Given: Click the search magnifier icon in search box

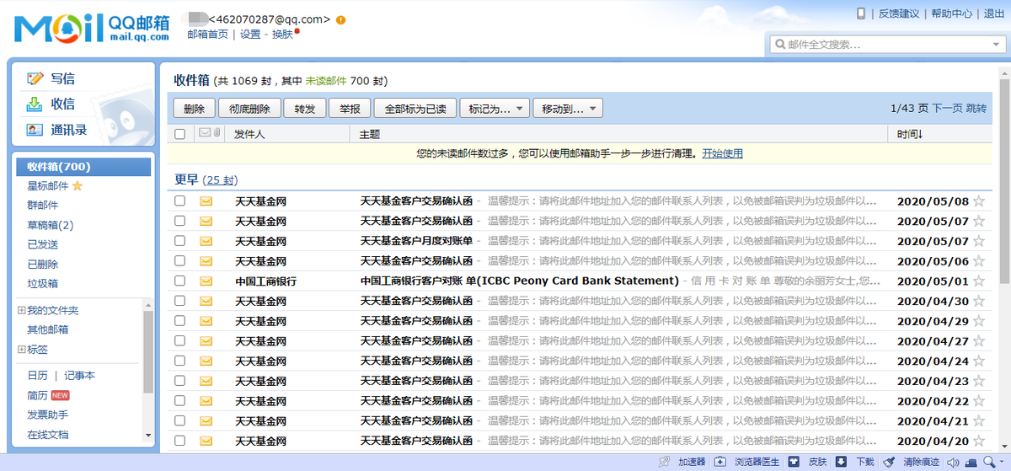Looking at the screenshot, I should coord(779,44).
